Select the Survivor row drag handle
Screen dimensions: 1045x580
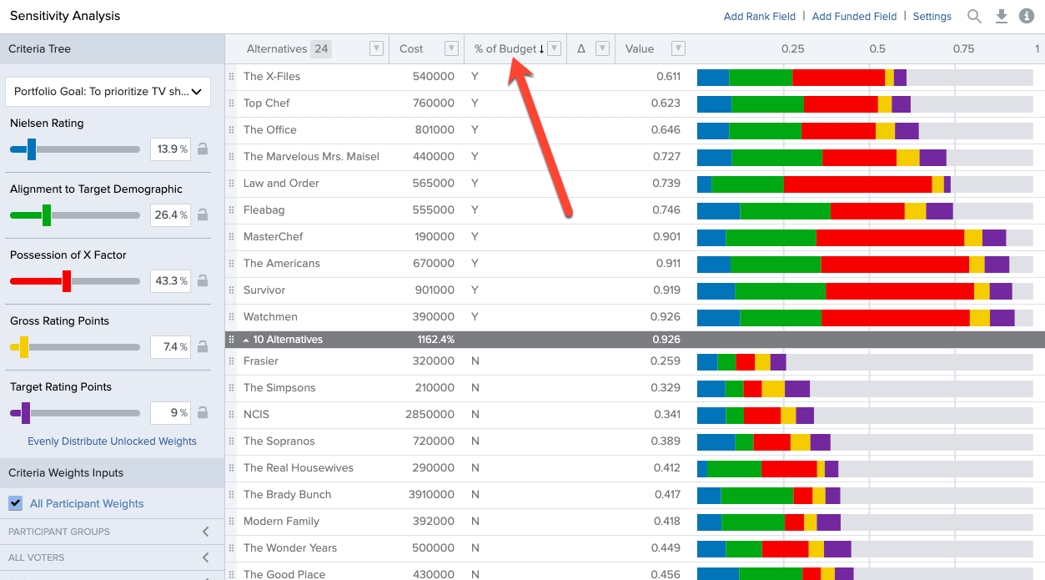[x=231, y=290]
